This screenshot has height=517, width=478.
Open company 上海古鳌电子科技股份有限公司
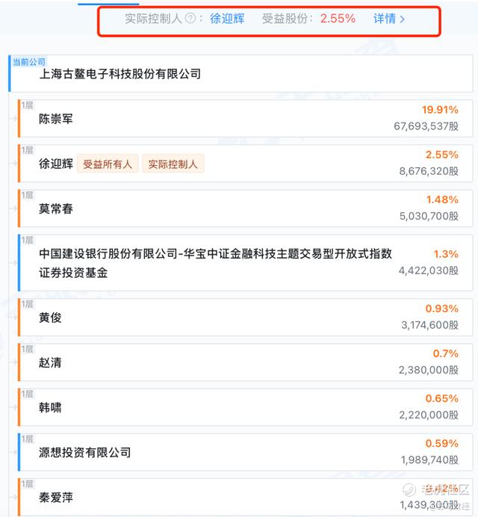[120, 74]
